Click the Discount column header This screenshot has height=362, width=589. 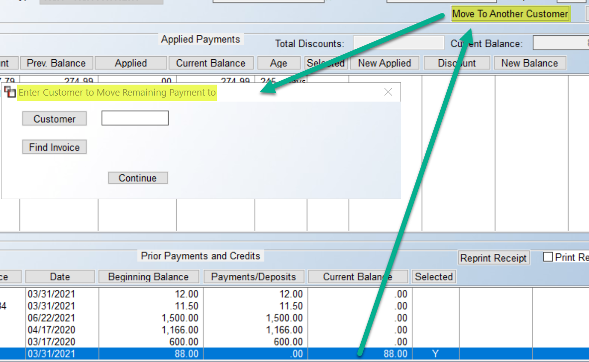[x=457, y=63]
